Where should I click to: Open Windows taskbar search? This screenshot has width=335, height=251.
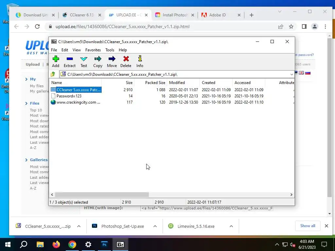[x=24, y=244]
